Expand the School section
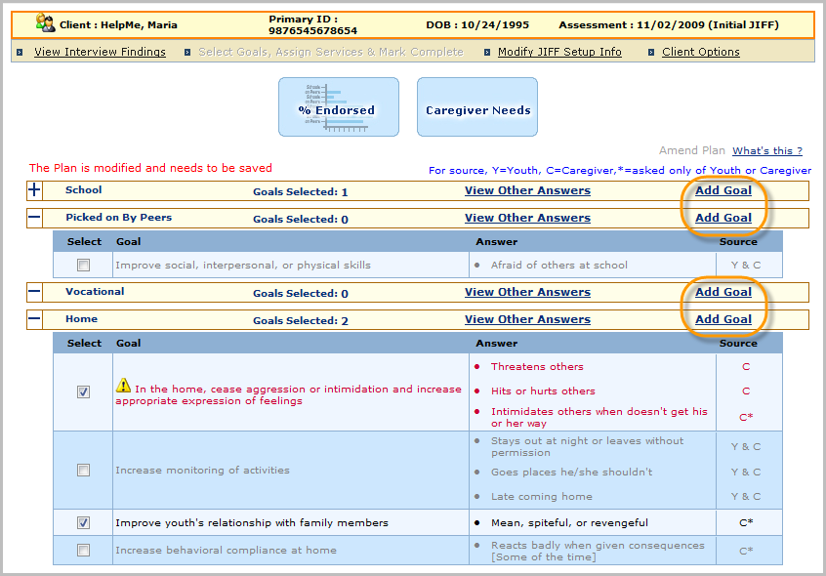 pyautogui.click(x=34, y=190)
